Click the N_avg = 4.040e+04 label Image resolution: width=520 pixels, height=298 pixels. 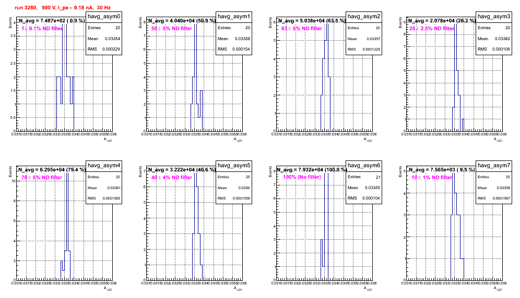click(x=182, y=20)
